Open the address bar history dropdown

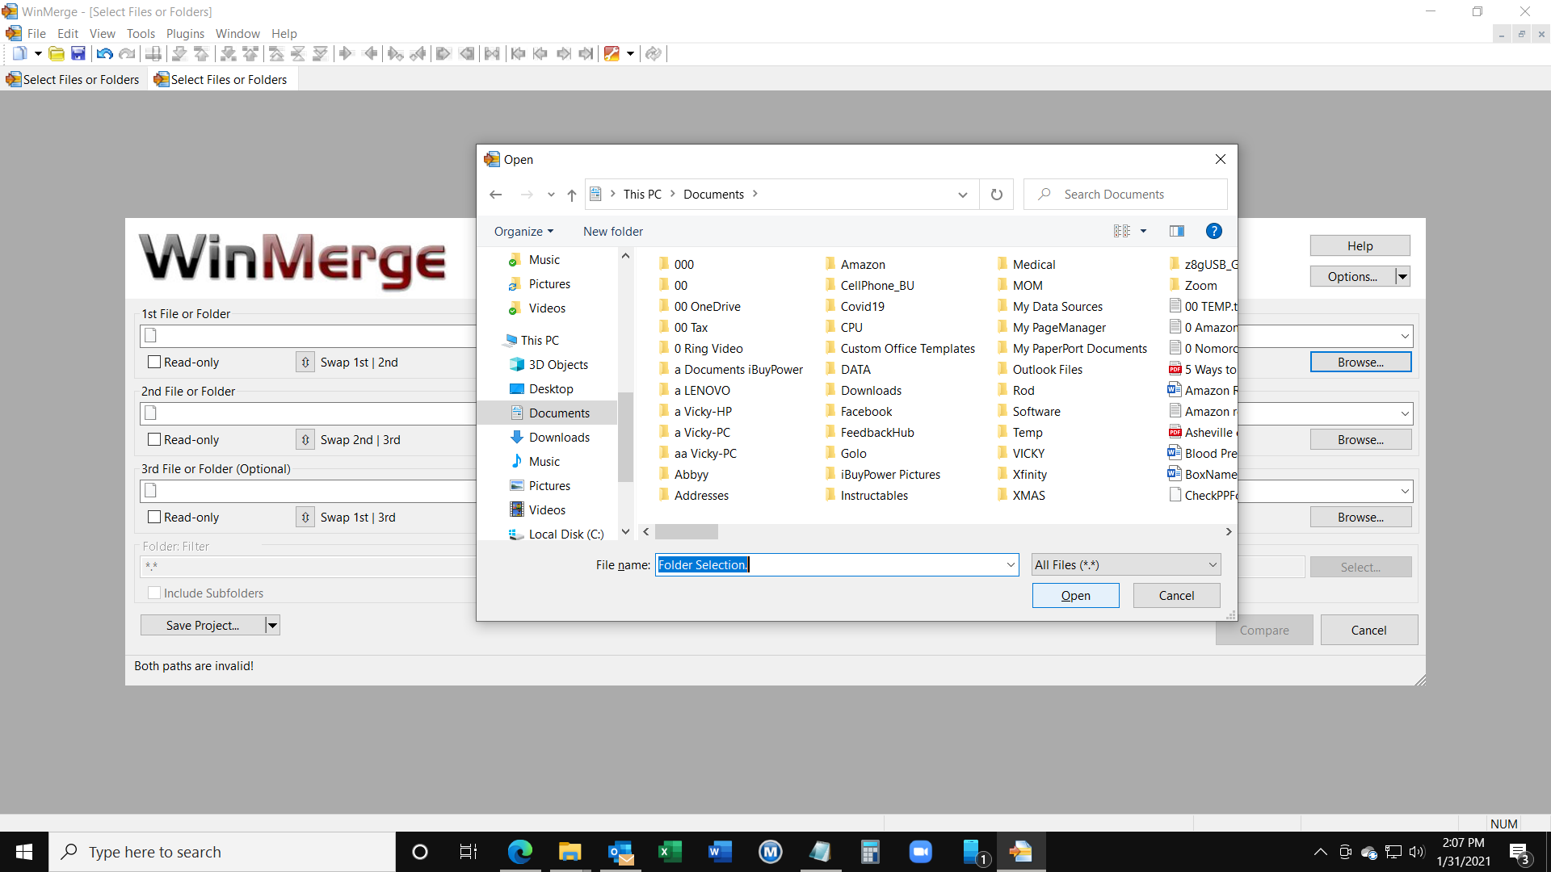pyautogui.click(x=962, y=194)
